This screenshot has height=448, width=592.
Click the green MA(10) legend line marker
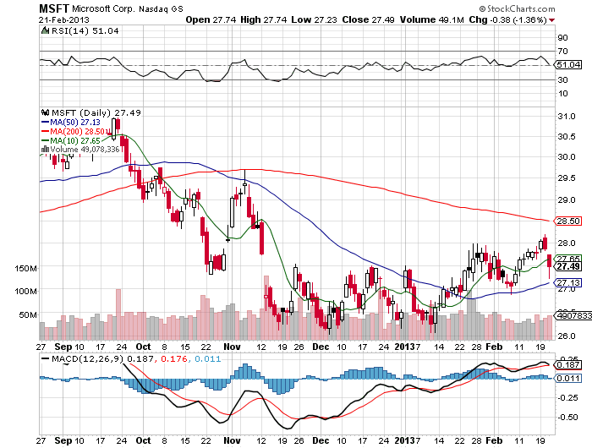45,141
